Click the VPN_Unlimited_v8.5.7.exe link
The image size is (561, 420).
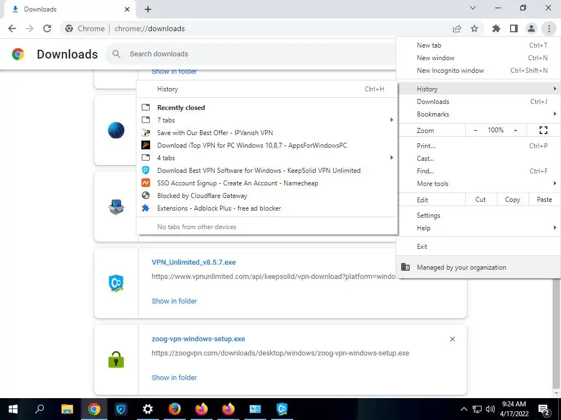(193, 262)
